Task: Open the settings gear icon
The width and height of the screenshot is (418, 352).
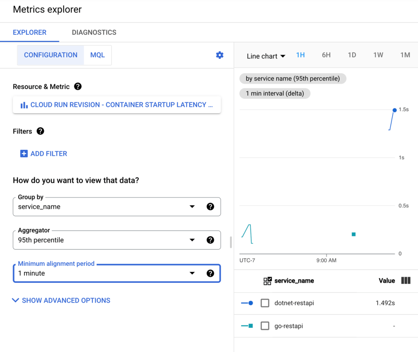Action: coord(220,55)
